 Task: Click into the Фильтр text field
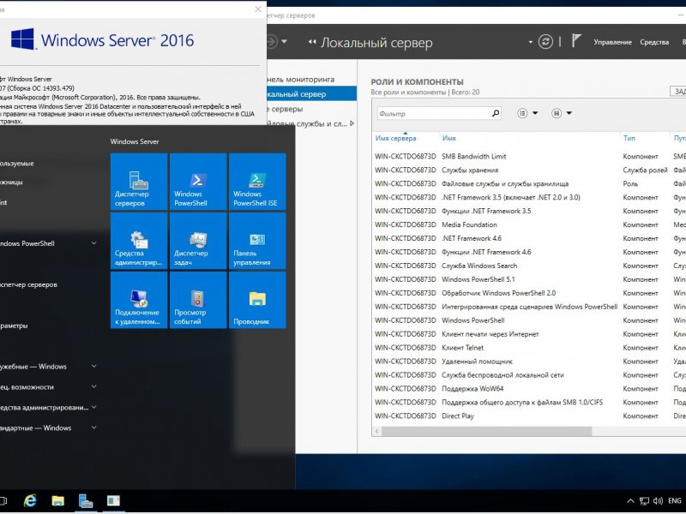[x=434, y=114]
